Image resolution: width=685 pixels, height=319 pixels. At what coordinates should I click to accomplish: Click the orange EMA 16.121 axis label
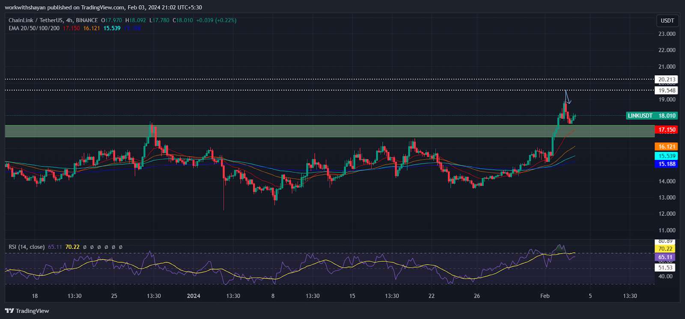click(667, 147)
